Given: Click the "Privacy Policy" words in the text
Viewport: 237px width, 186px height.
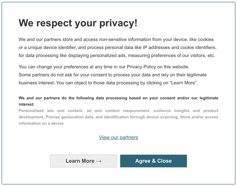Looking at the screenshot, I should click(141, 67).
